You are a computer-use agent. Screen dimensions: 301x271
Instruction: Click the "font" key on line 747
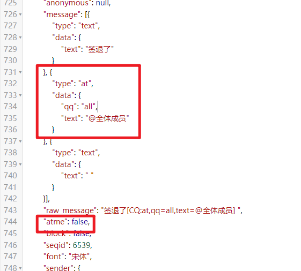[x=54, y=257]
